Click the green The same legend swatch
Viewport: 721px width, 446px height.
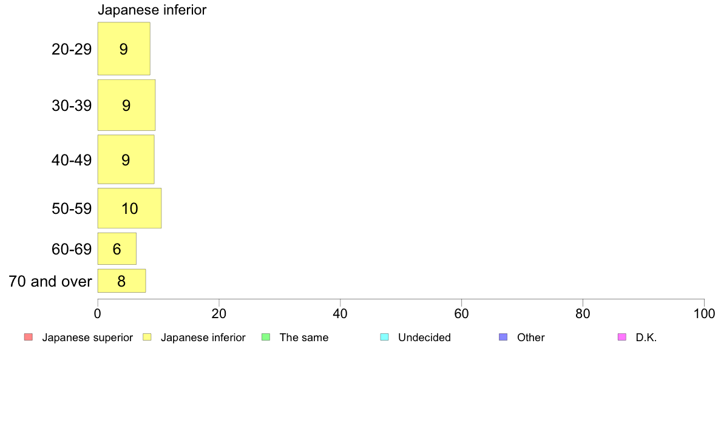point(266,337)
